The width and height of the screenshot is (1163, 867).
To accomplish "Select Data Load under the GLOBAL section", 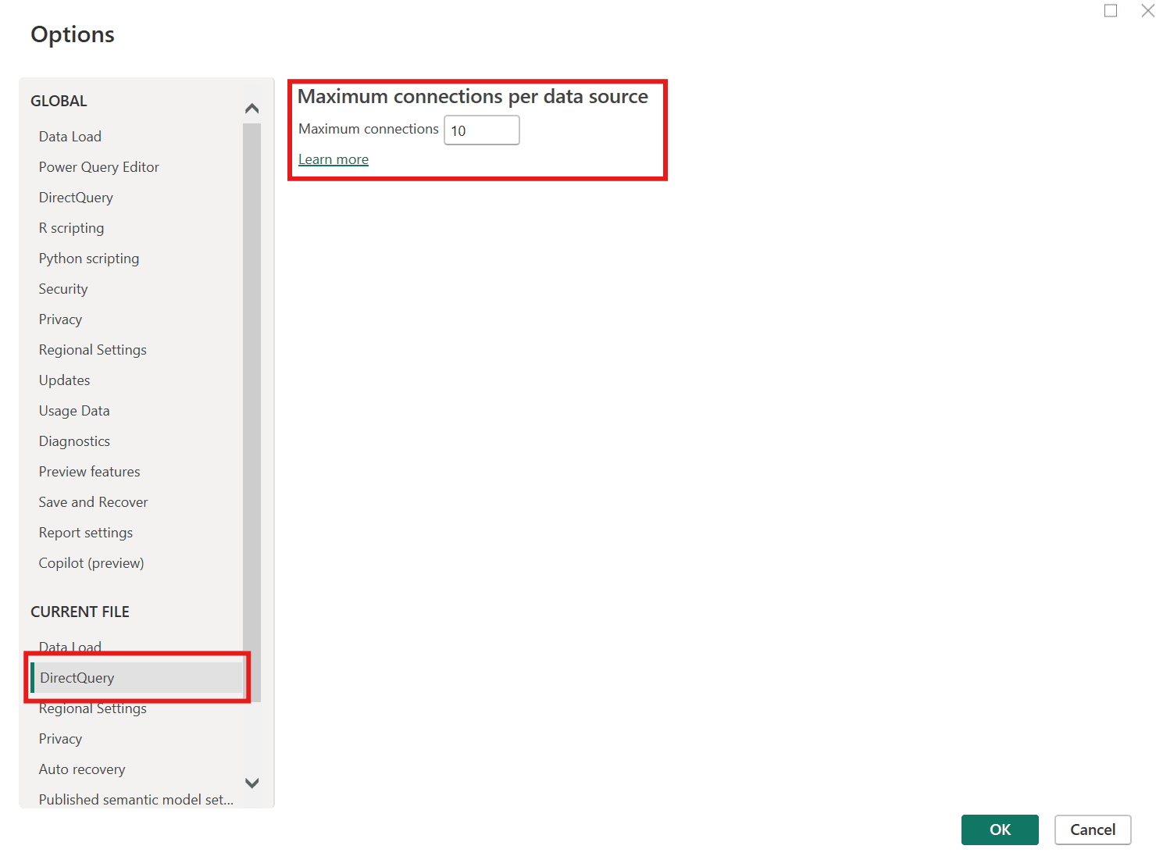I will pyautogui.click(x=70, y=137).
